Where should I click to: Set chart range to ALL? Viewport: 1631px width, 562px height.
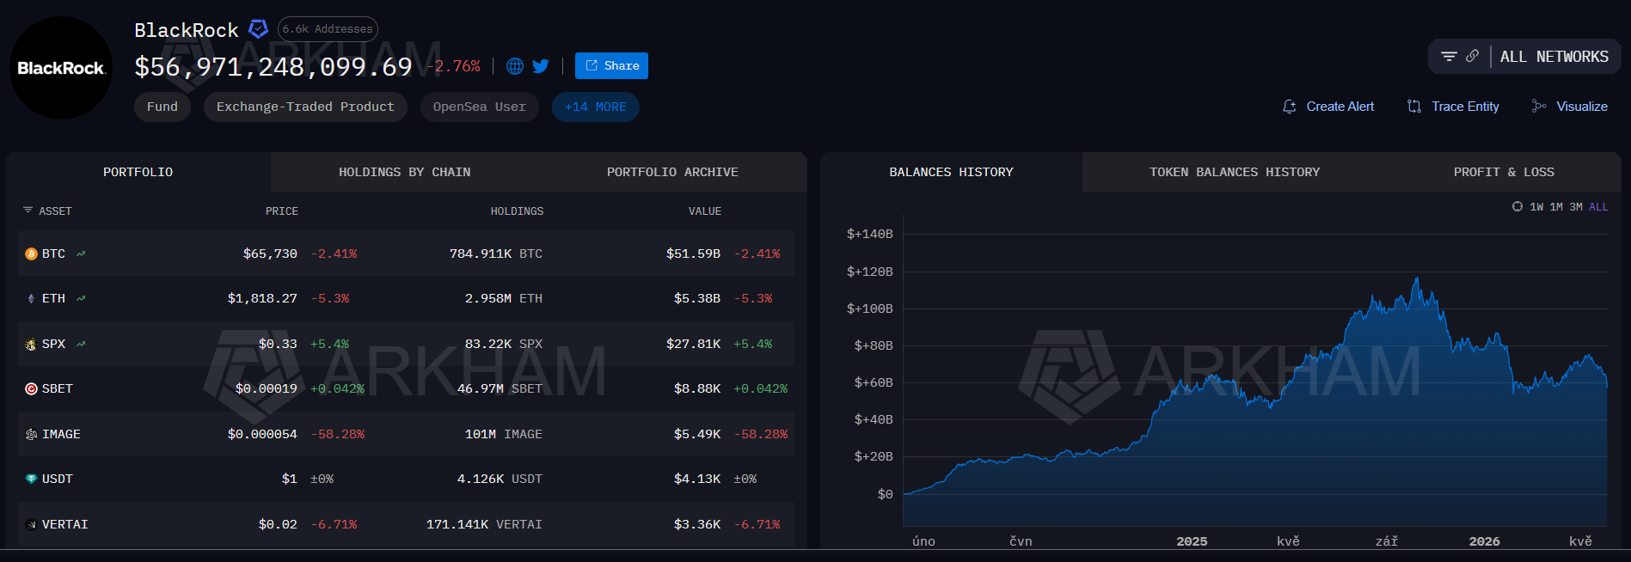[1598, 207]
